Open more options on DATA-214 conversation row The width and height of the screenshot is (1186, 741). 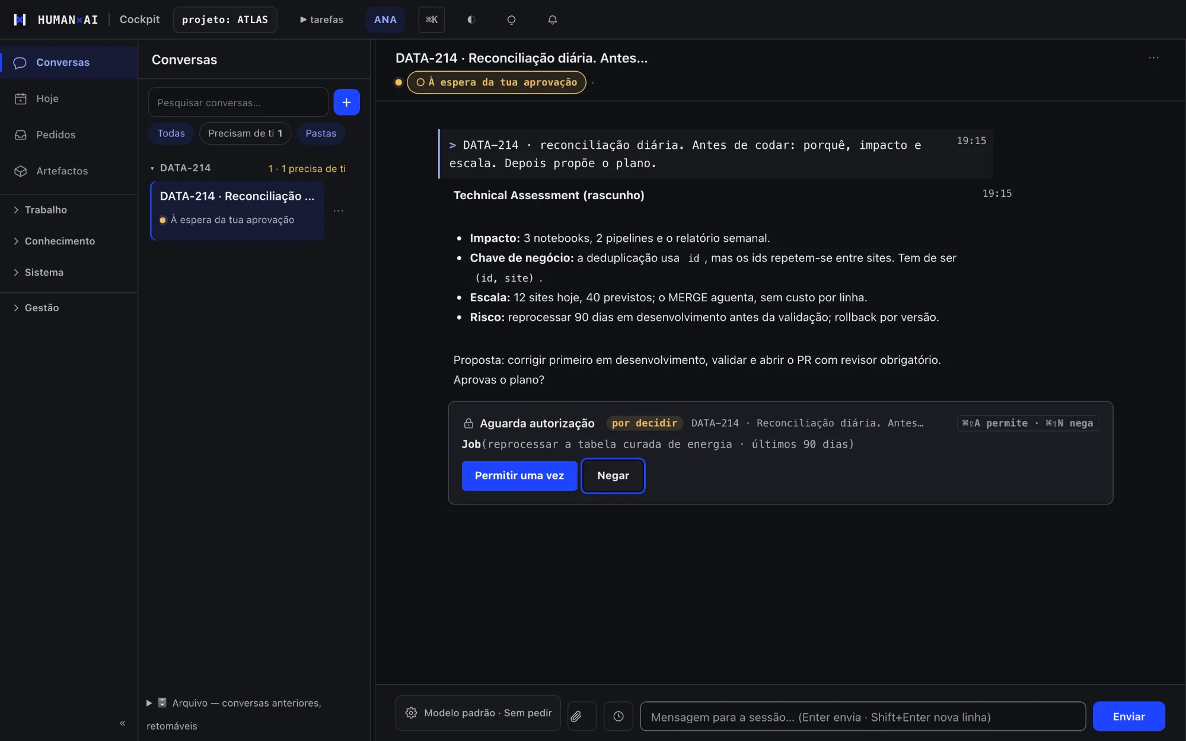[x=339, y=210]
